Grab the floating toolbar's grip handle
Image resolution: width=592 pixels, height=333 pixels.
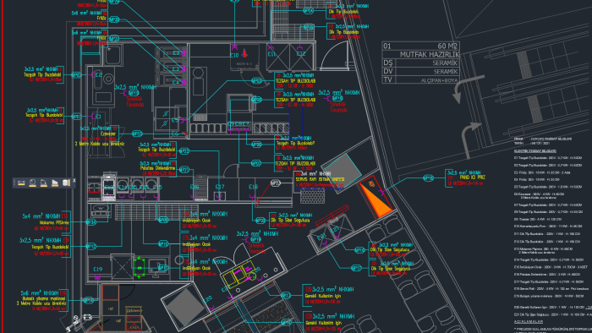[x=14, y=183]
